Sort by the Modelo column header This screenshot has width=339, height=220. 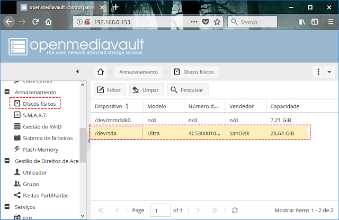(x=164, y=106)
